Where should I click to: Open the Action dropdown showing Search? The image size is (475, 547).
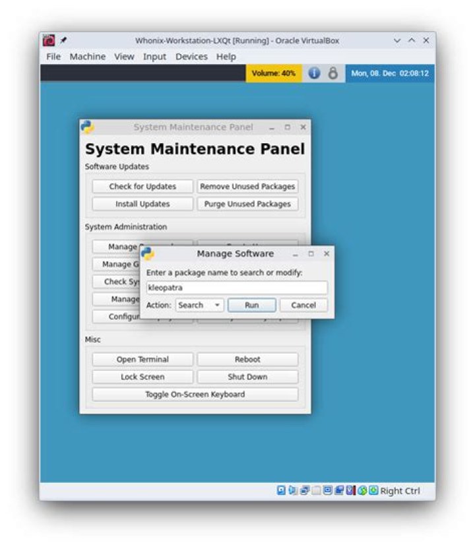coord(199,306)
